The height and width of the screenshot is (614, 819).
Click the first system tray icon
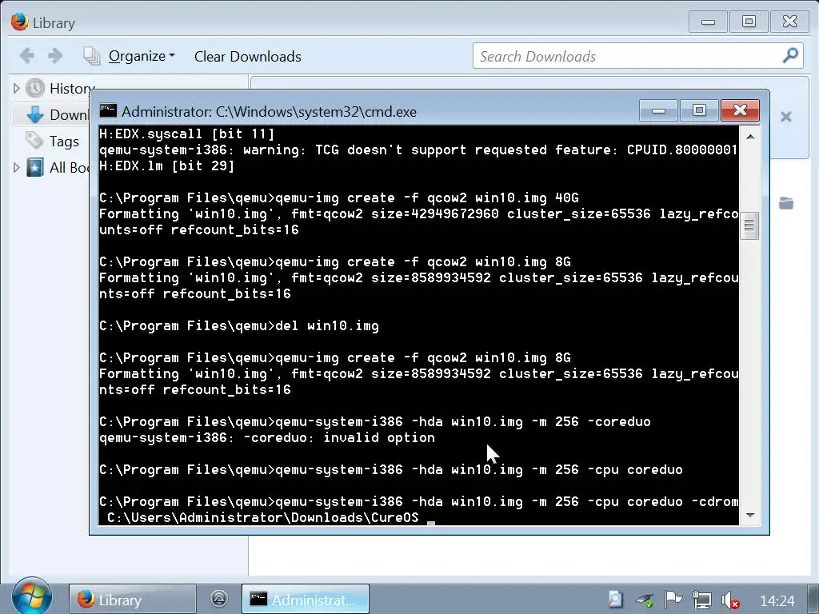[x=615, y=600]
